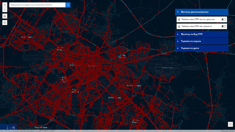
Task: Click the fullscreen icon at bottom right
Action: [230, 124]
